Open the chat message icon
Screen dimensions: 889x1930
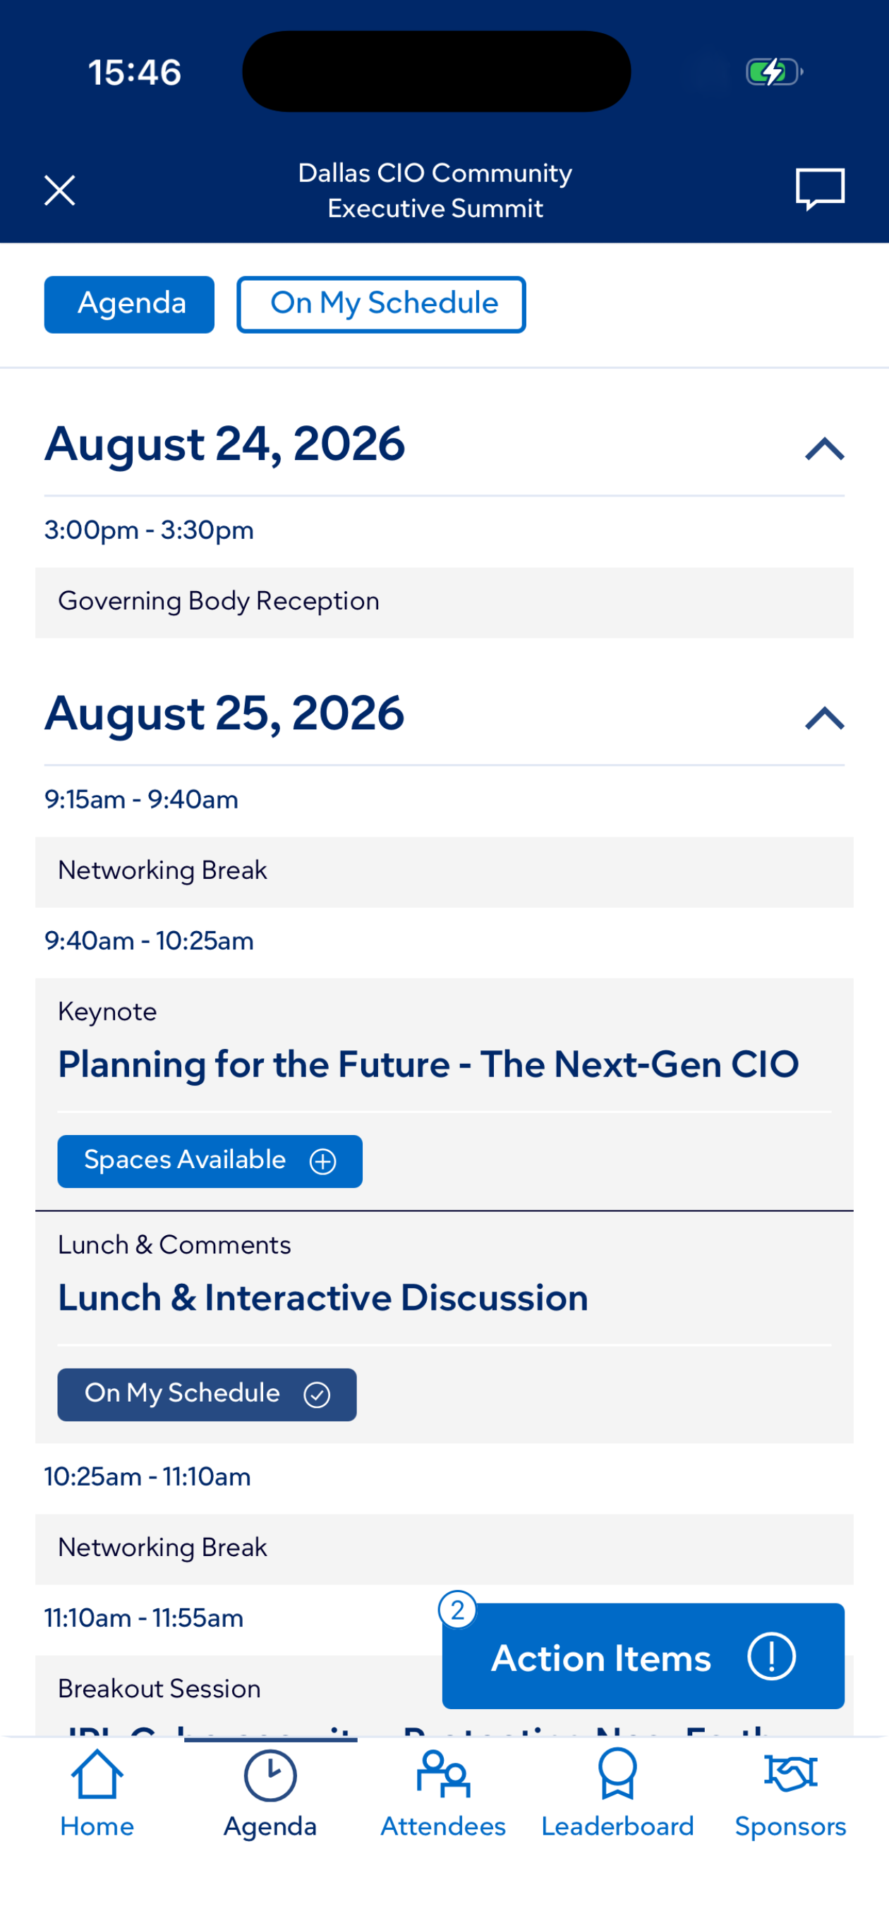coord(820,190)
